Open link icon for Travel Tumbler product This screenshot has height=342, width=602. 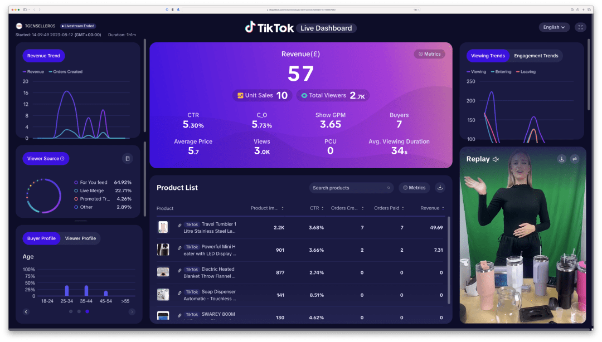pos(179,226)
